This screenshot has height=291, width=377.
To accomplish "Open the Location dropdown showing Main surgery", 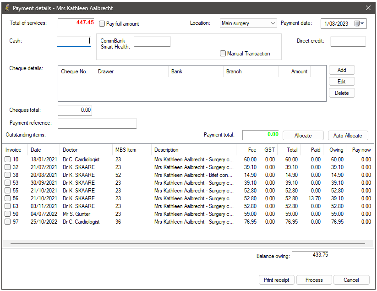I will [248, 23].
